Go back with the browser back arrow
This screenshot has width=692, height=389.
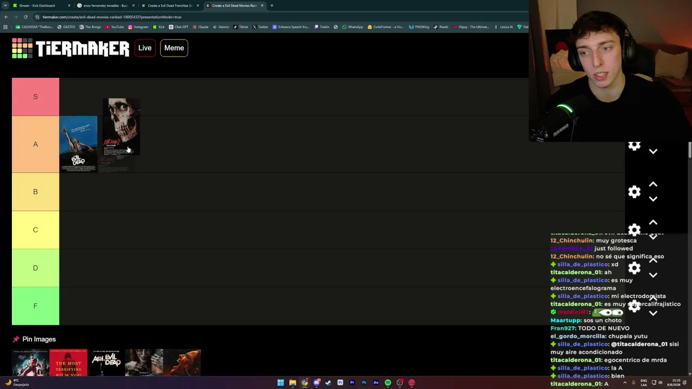pos(6,17)
